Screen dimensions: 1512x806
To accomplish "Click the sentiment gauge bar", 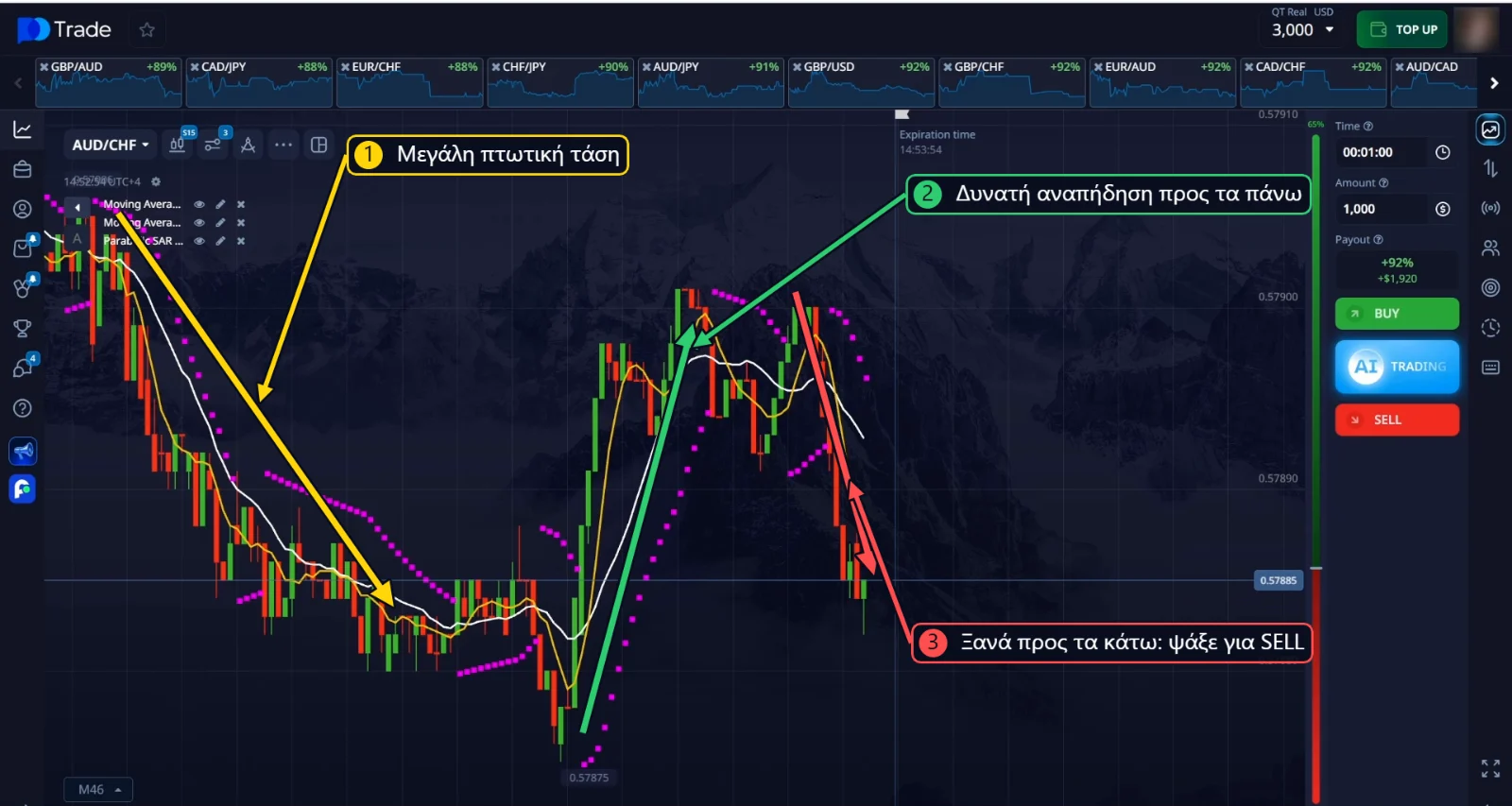I will [x=1315, y=468].
